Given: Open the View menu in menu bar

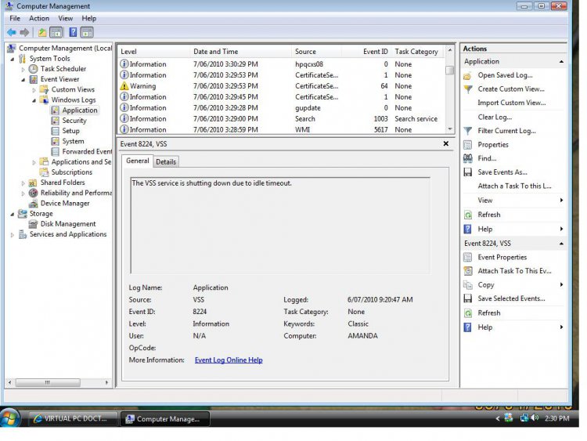Looking at the screenshot, I should pyautogui.click(x=65, y=18).
